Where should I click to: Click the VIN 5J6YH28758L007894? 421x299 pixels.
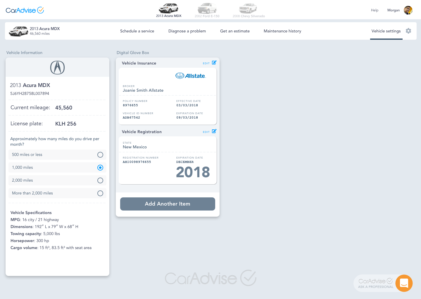pos(30,93)
